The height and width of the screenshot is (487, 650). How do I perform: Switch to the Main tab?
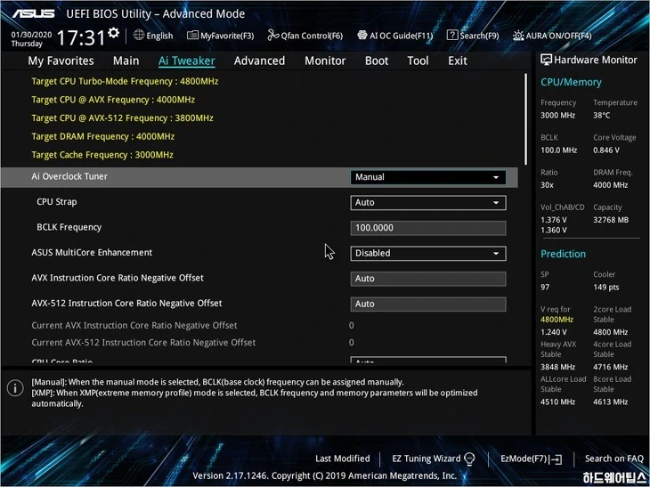point(126,61)
